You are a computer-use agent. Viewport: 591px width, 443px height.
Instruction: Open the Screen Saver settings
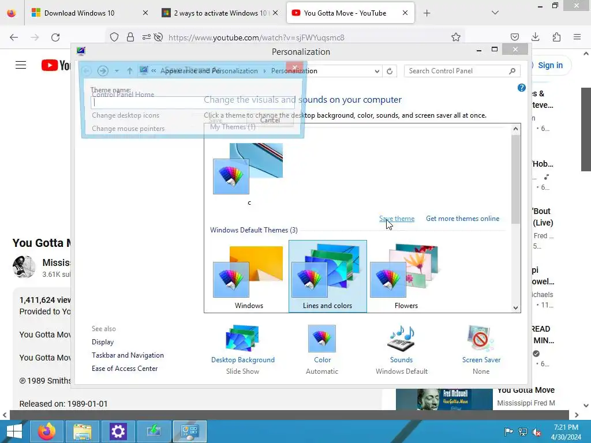tap(481, 350)
